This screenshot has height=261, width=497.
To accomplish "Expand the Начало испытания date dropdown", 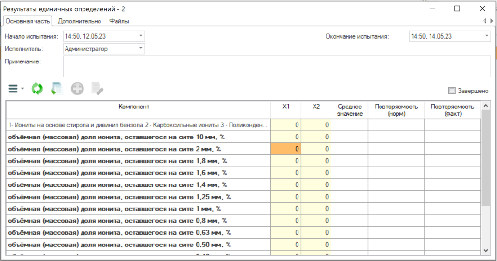I will 141,36.
